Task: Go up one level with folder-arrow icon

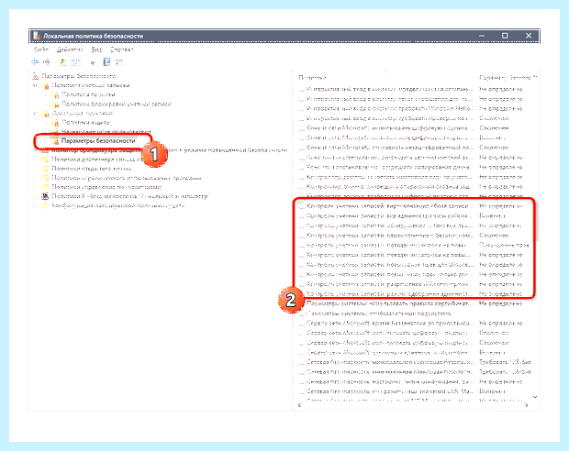Action: click(63, 62)
